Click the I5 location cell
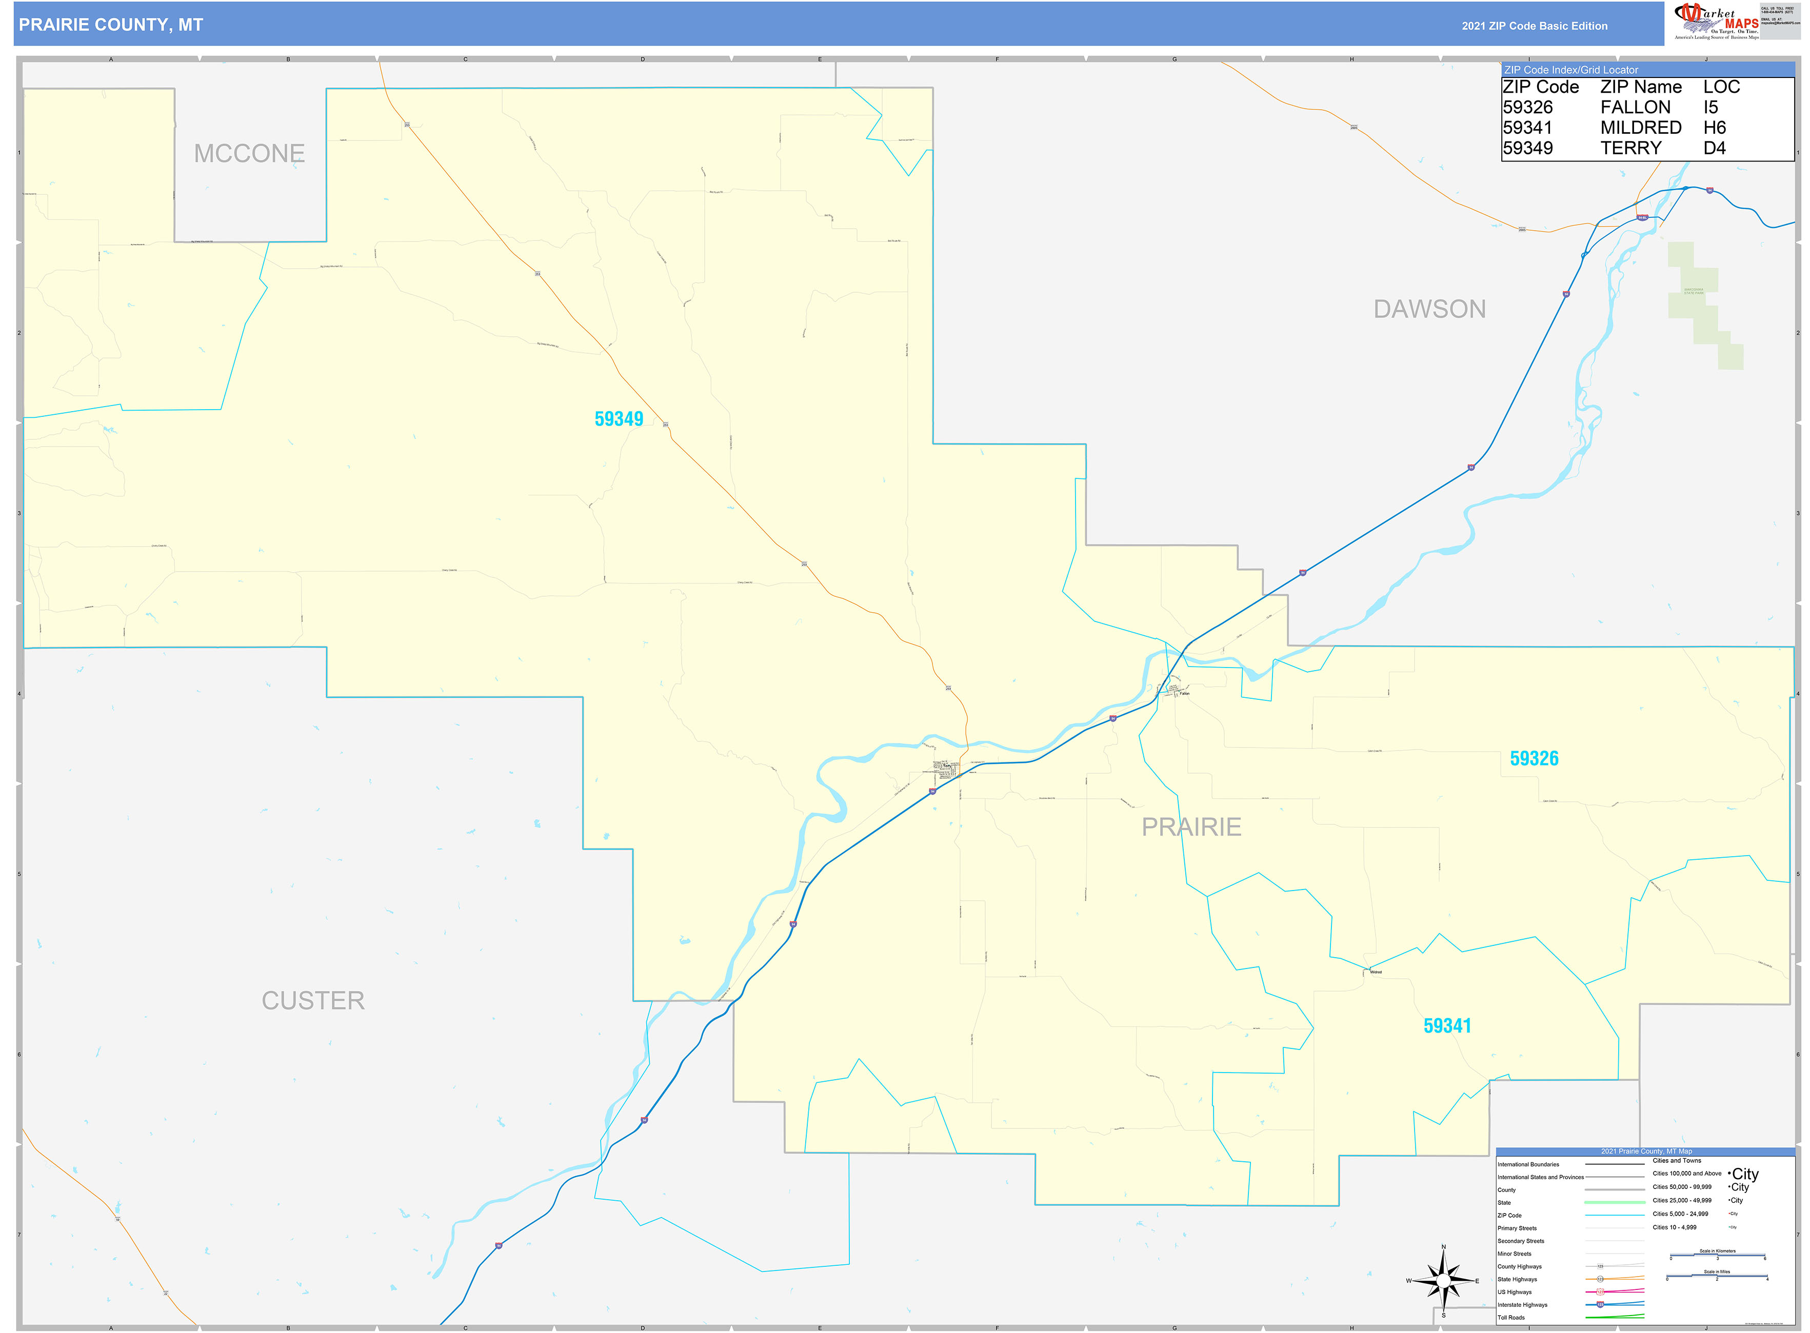The height and width of the screenshot is (1333, 1810). click(x=1710, y=107)
